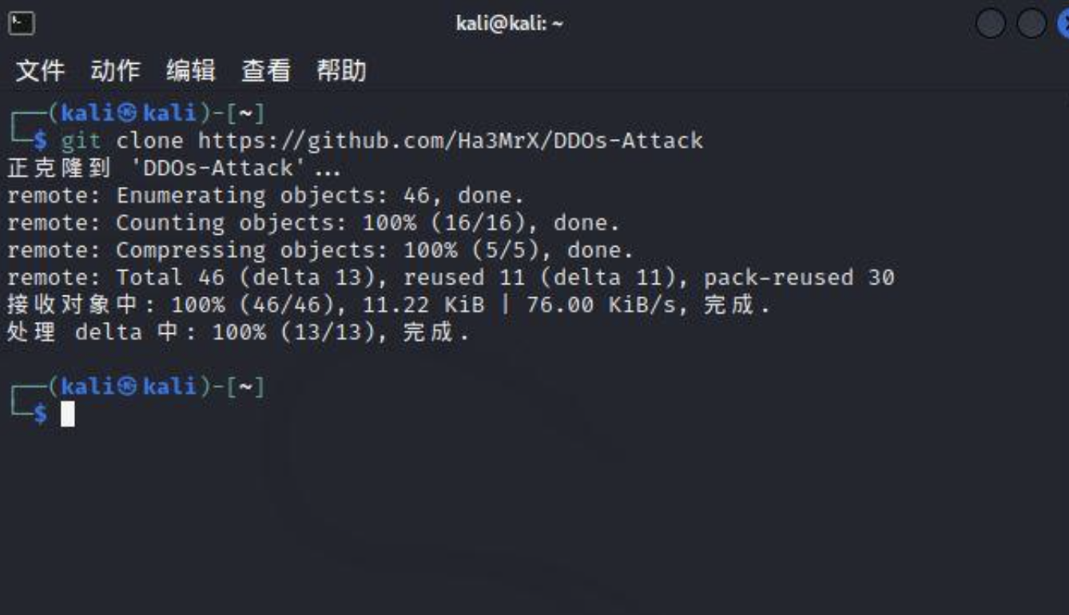Click the window title kali@kali: ~
This screenshot has width=1069, height=615.
[x=509, y=23]
